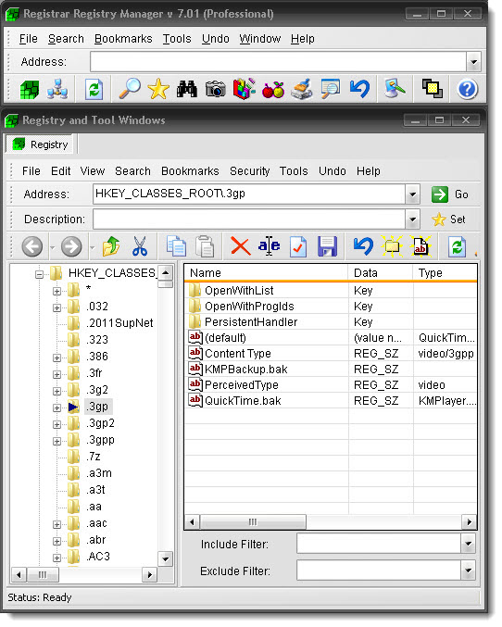Screen dimensions: 502x627
Task: Collapse the HKEY_CLASSES root node
Action: click(39, 274)
